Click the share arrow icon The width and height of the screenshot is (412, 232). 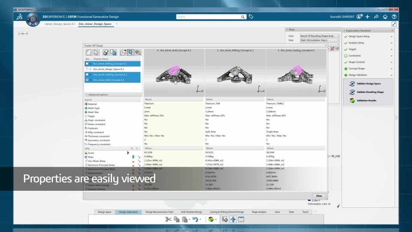click(376, 17)
